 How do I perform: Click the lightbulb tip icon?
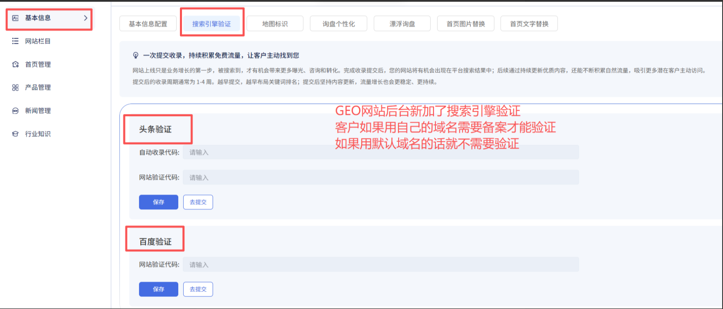point(136,55)
